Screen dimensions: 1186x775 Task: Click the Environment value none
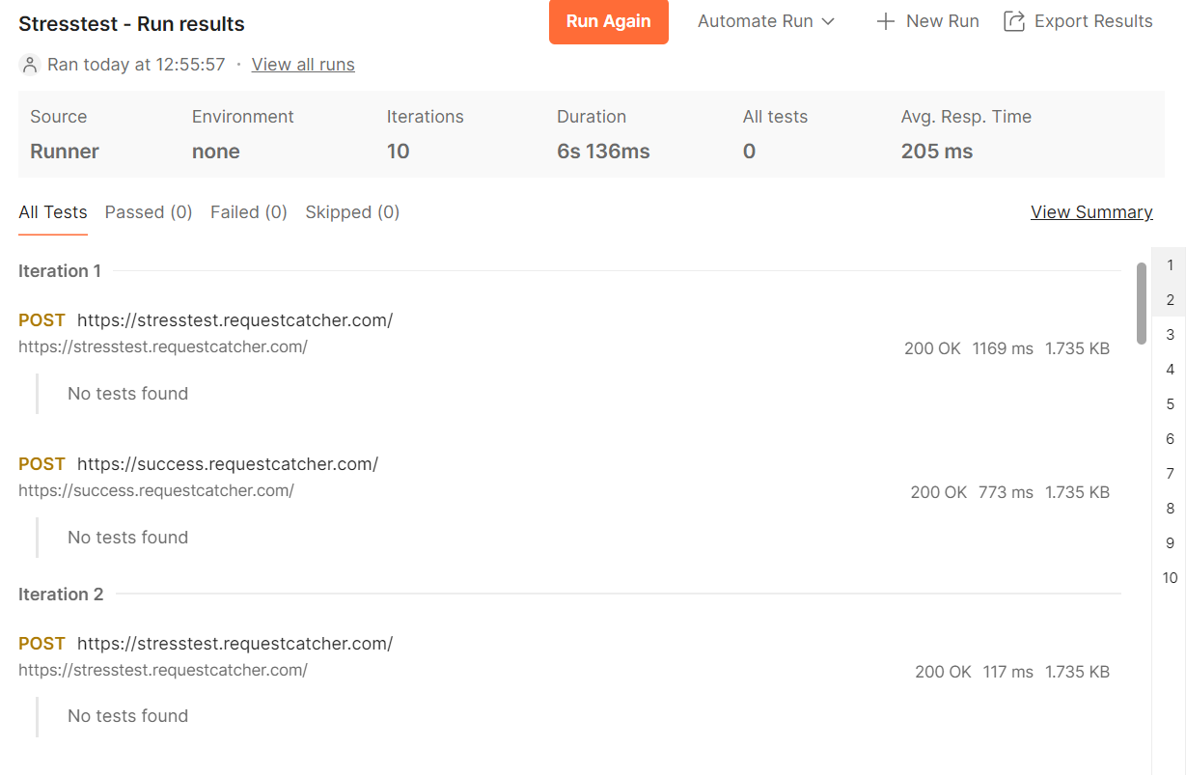tap(216, 152)
